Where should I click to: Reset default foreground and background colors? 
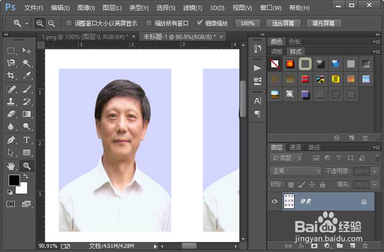click(x=10, y=192)
